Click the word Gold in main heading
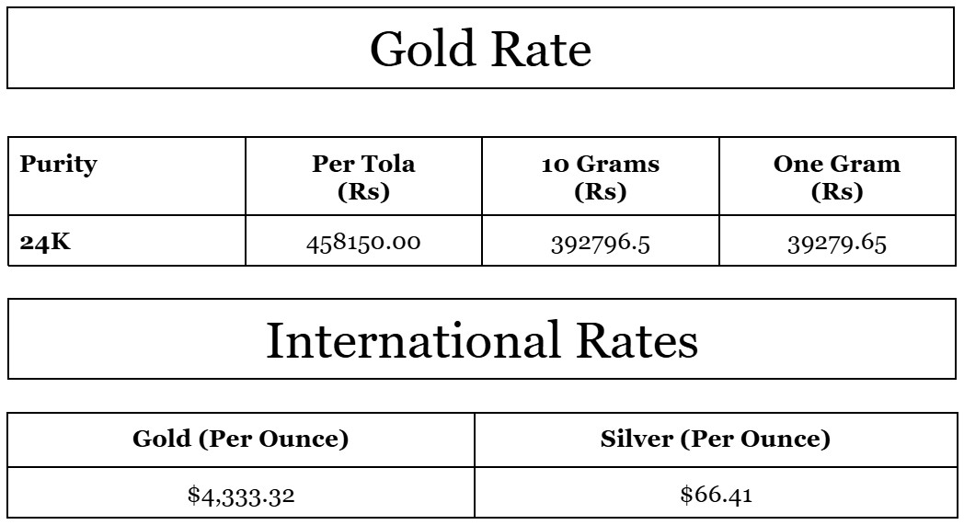The width and height of the screenshot is (964, 525). 421,49
